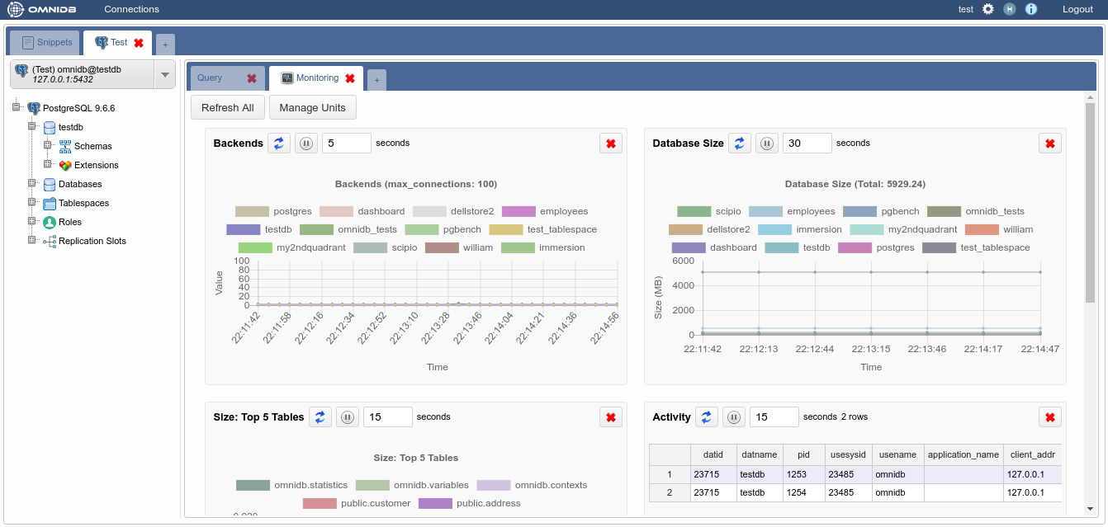Expand the Databases tree node
Screen dimensions: 1108x527
32,184
